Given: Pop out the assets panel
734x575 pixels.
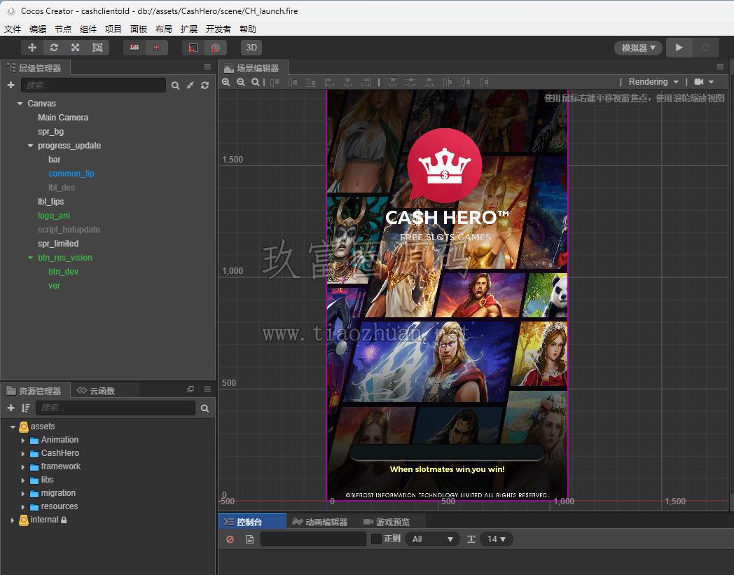Looking at the screenshot, I should [x=191, y=389].
